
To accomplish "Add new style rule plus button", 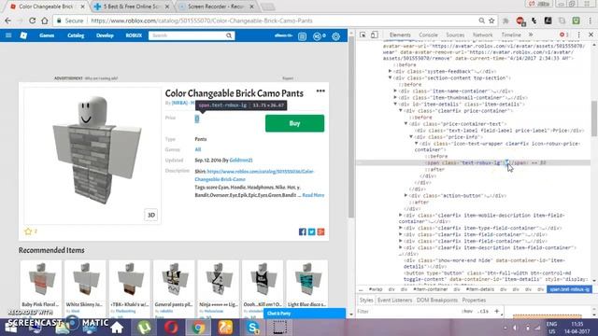I will tap(496, 311).
